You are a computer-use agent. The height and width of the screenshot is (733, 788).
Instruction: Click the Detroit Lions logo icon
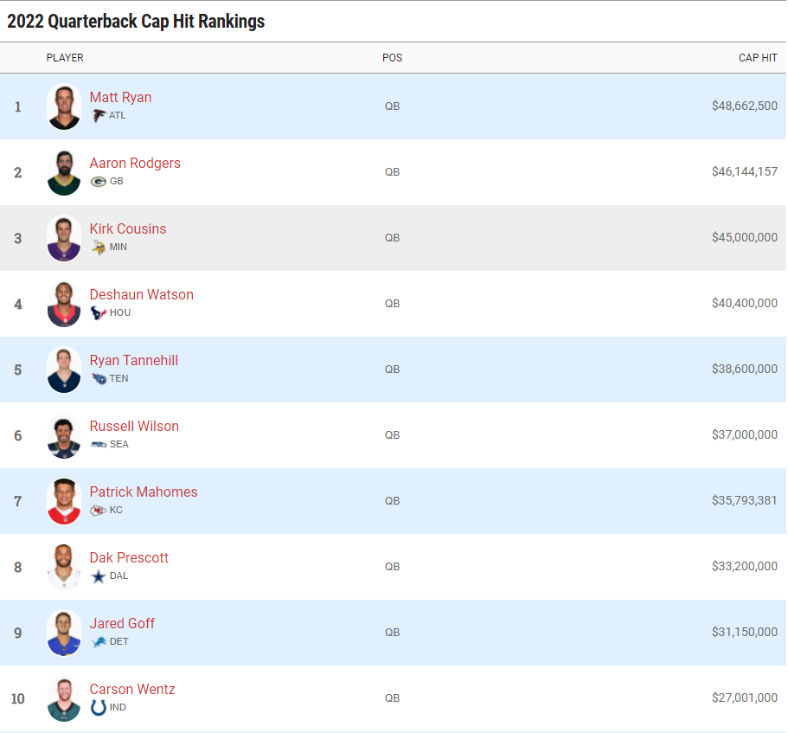99,641
